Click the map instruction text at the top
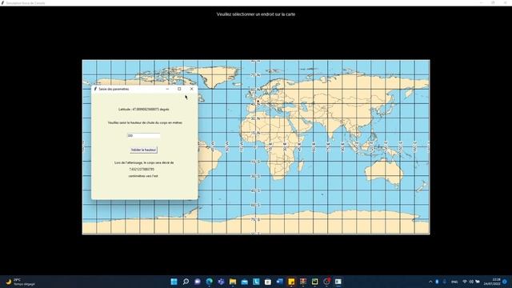The image size is (512, 288). [x=256, y=14]
